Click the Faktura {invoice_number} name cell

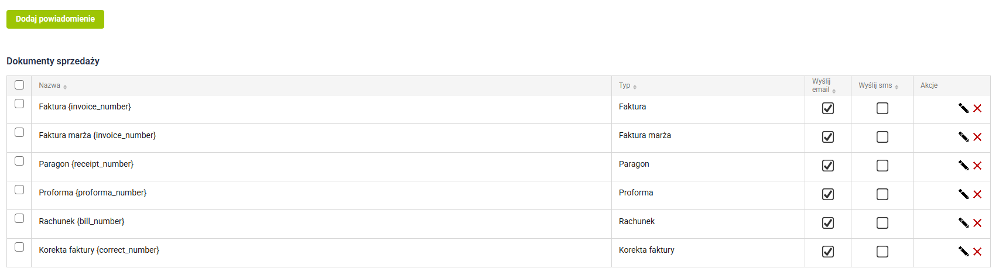(x=85, y=106)
